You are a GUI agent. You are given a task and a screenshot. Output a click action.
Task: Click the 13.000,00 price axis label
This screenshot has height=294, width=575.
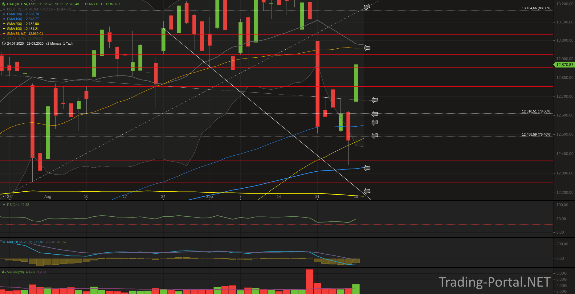tap(565, 40)
